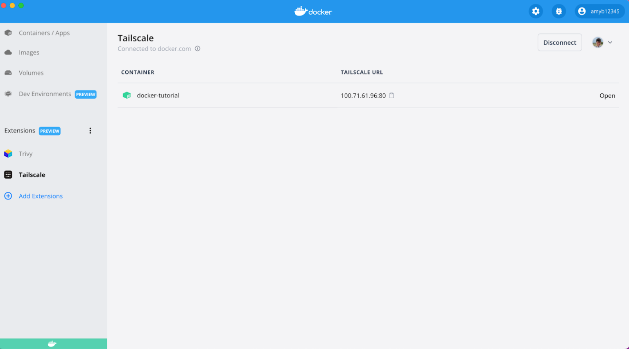
Task: Click the Tailscale heading
Action: 136,38
